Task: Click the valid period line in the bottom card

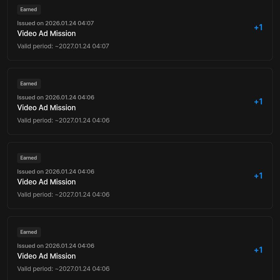Action: 63,269
